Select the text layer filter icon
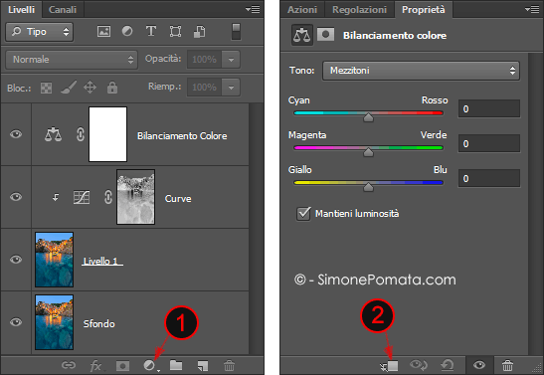544x375 pixels. (x=151, y=31)
